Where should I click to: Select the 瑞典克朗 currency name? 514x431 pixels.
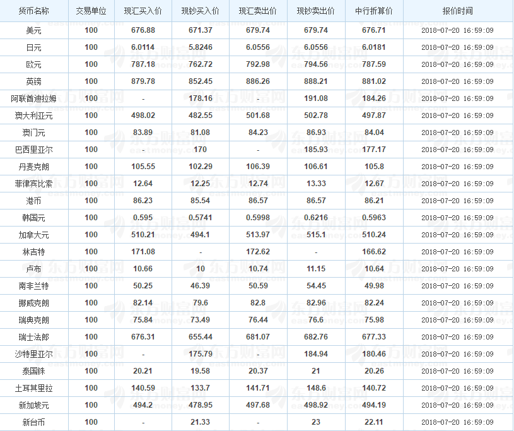[x=34, y=321]
